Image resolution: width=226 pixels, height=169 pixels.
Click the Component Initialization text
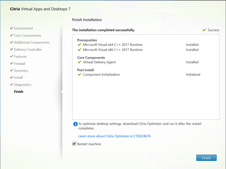[101, 75]
